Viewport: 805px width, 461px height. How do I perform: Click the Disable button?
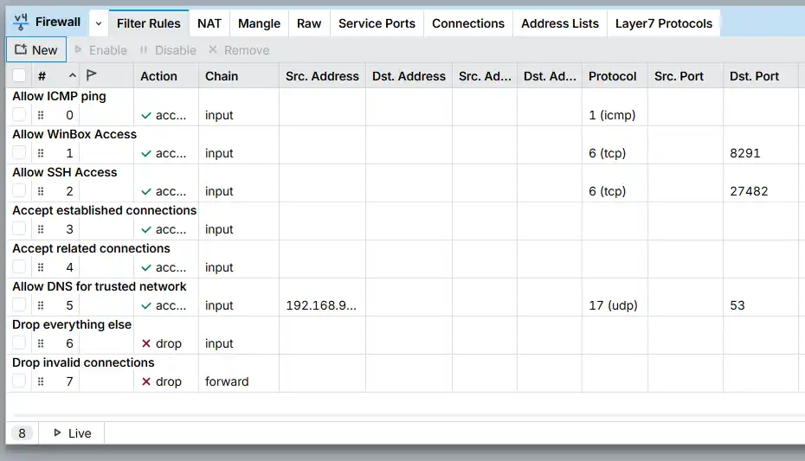pos(168,50)
